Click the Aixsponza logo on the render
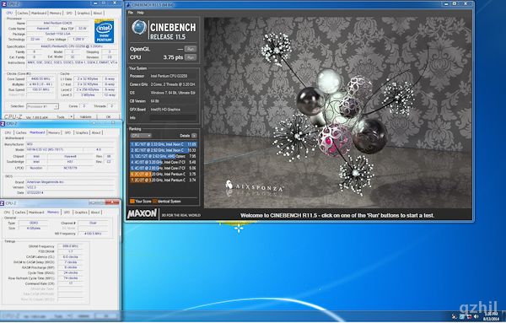 (254, 188)
